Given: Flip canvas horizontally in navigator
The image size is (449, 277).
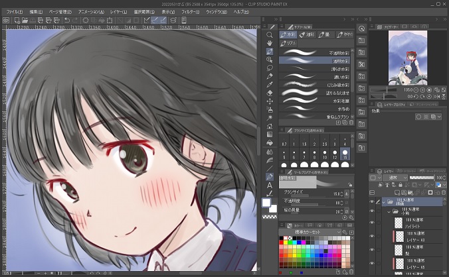Looking at the screenshot, I should click(437, 97).
